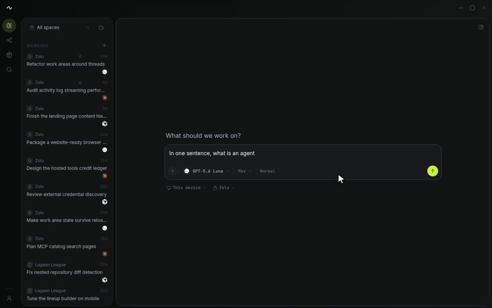The height and width of the screenshot is (308, 492).
Task: Send the prompt with the green arrow button
Action: [432, 171]
